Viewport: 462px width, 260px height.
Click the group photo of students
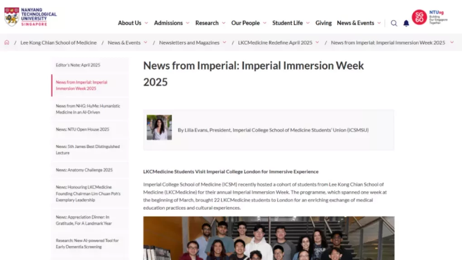coord(269,238)
